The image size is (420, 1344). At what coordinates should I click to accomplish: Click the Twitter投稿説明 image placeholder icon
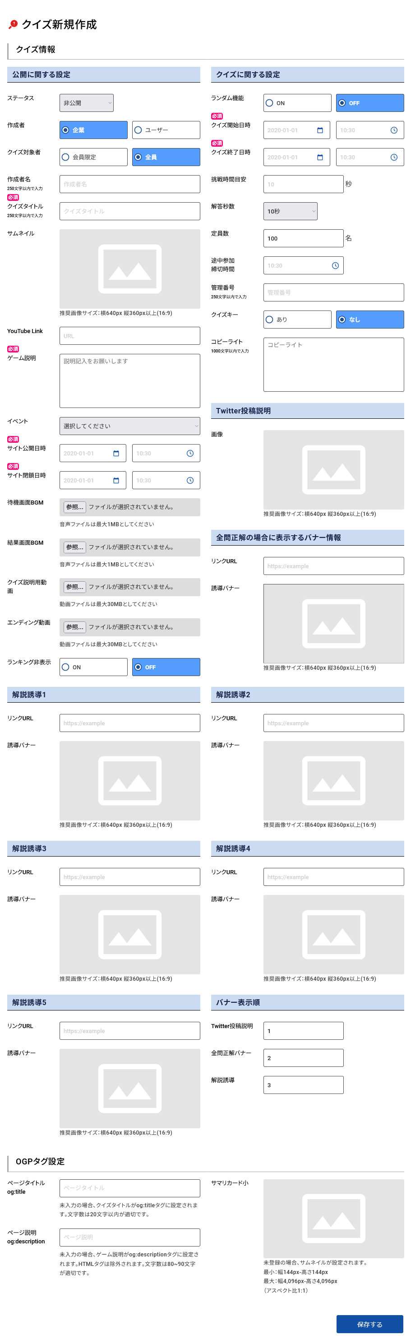pos(333,469)
